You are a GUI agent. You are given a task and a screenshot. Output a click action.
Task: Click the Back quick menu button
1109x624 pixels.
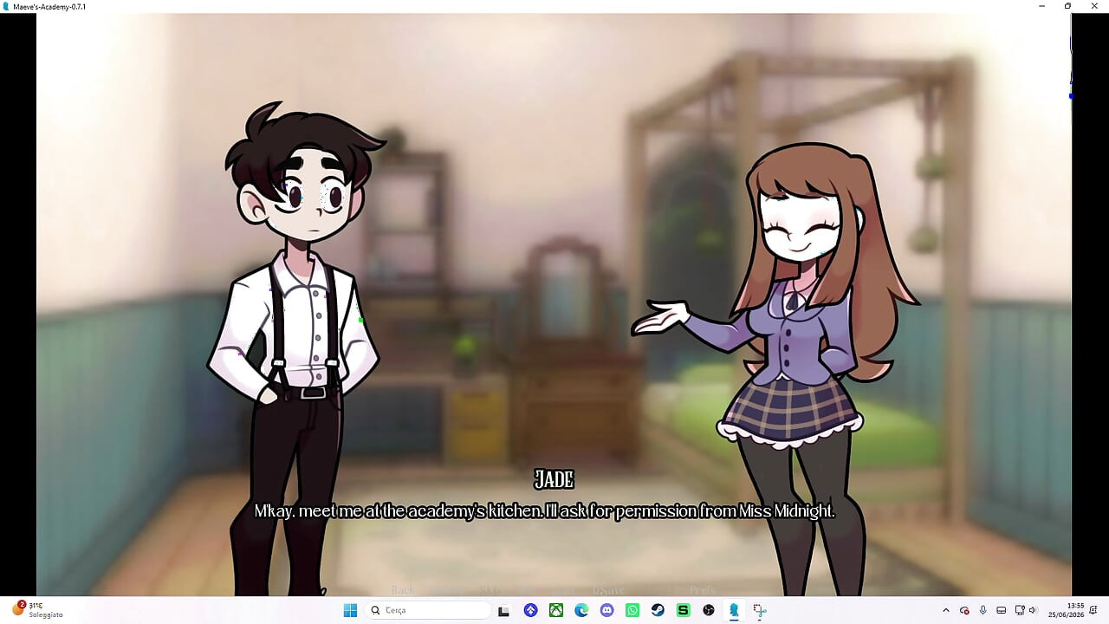point(402,590)
